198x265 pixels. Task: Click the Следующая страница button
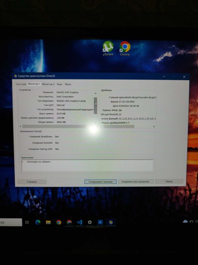[101, 182]
